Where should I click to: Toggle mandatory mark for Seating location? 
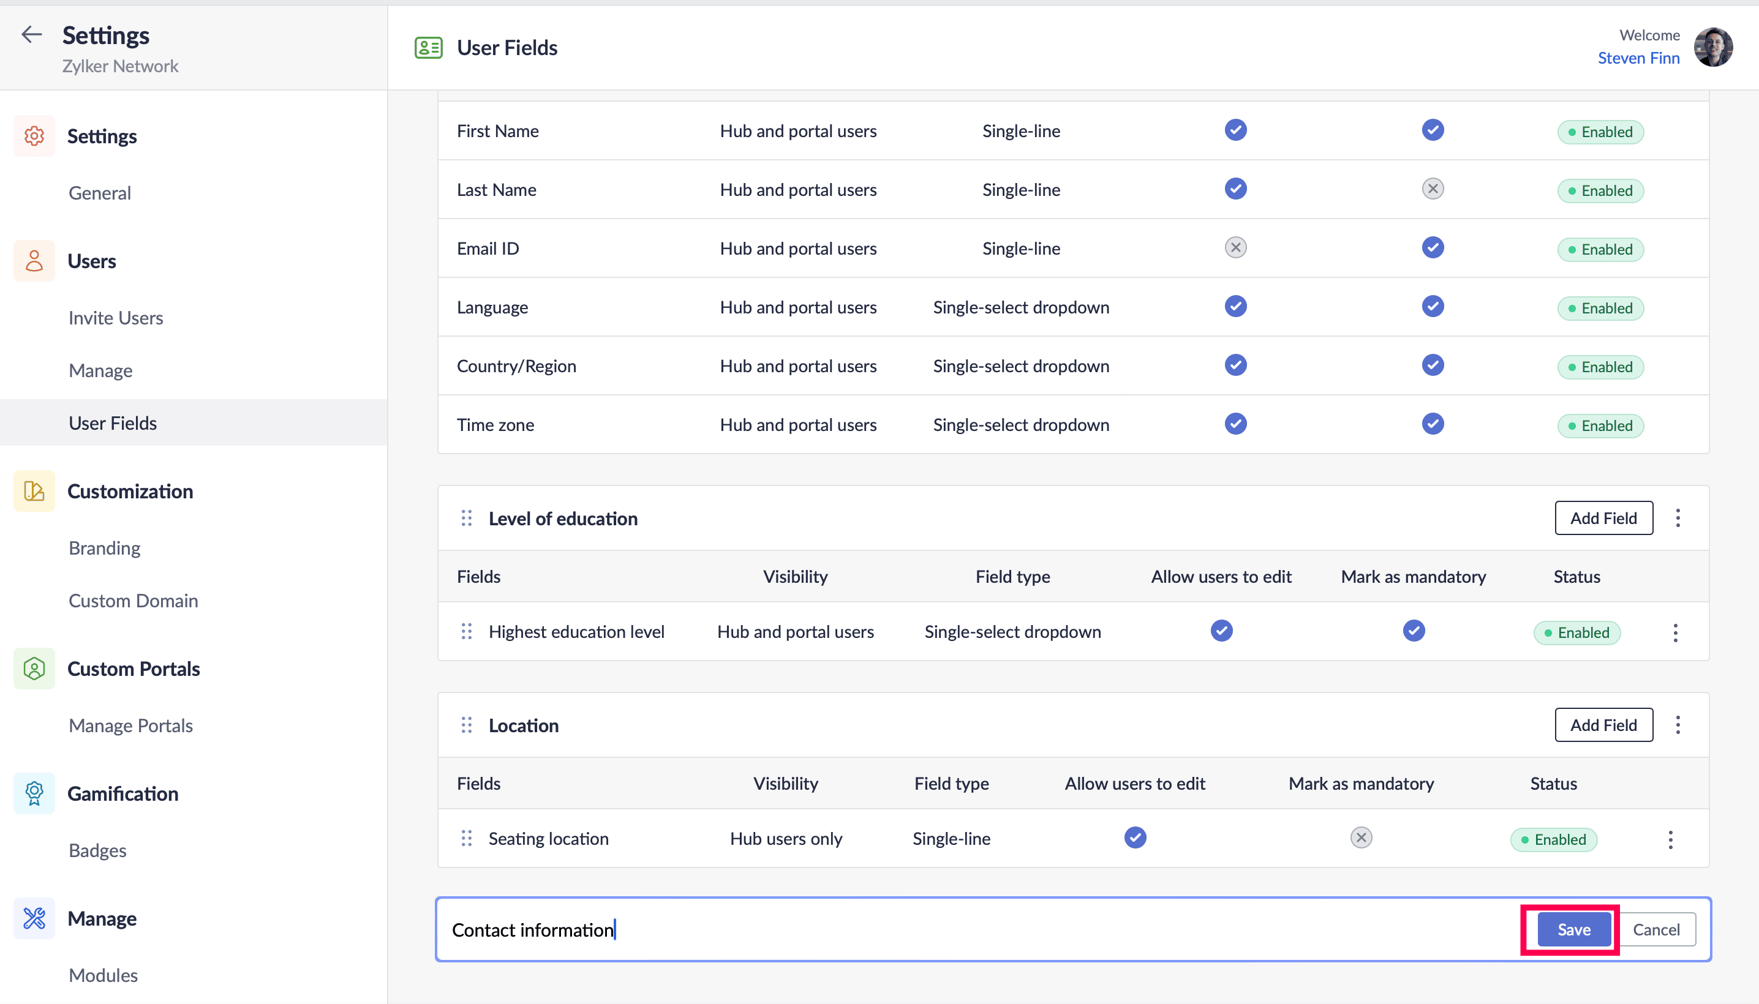pos(1360,838)
